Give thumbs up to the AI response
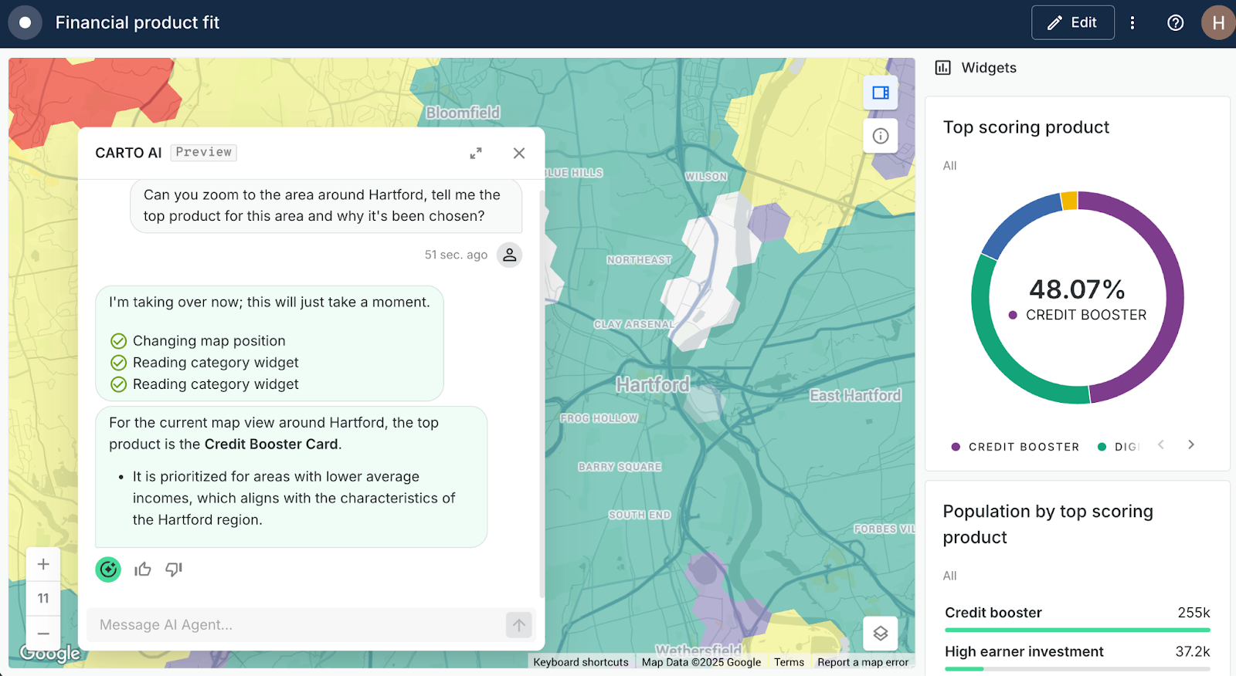 (143, 570)
